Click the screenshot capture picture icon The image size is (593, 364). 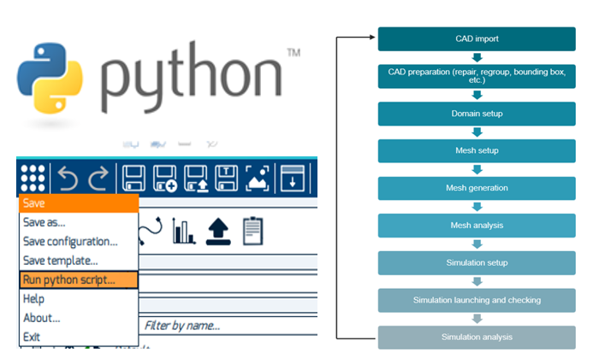pos(257,178)
